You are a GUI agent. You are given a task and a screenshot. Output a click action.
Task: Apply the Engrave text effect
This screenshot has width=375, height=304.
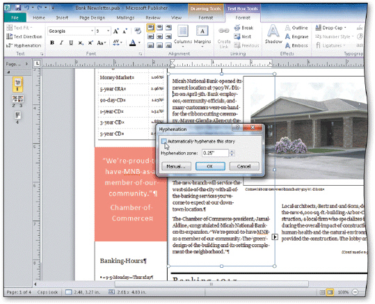pyautogui.click(x=296, y=37)
